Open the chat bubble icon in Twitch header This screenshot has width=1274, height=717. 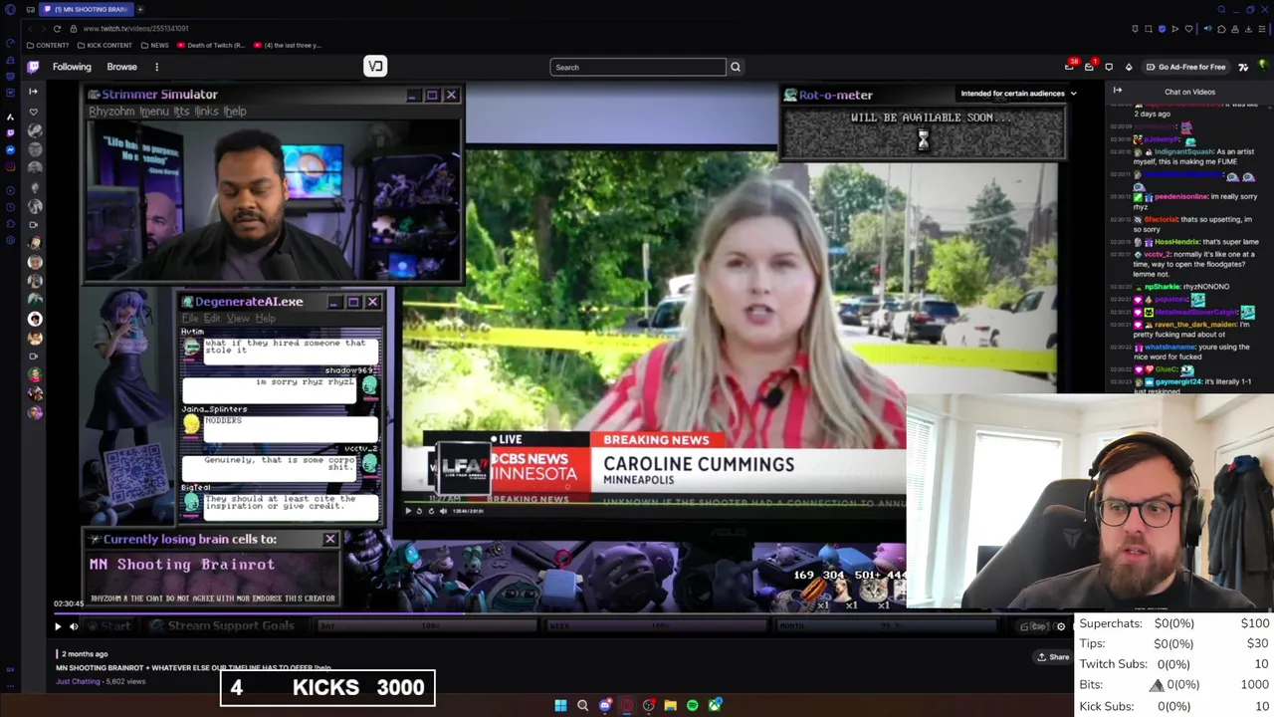1109,67
